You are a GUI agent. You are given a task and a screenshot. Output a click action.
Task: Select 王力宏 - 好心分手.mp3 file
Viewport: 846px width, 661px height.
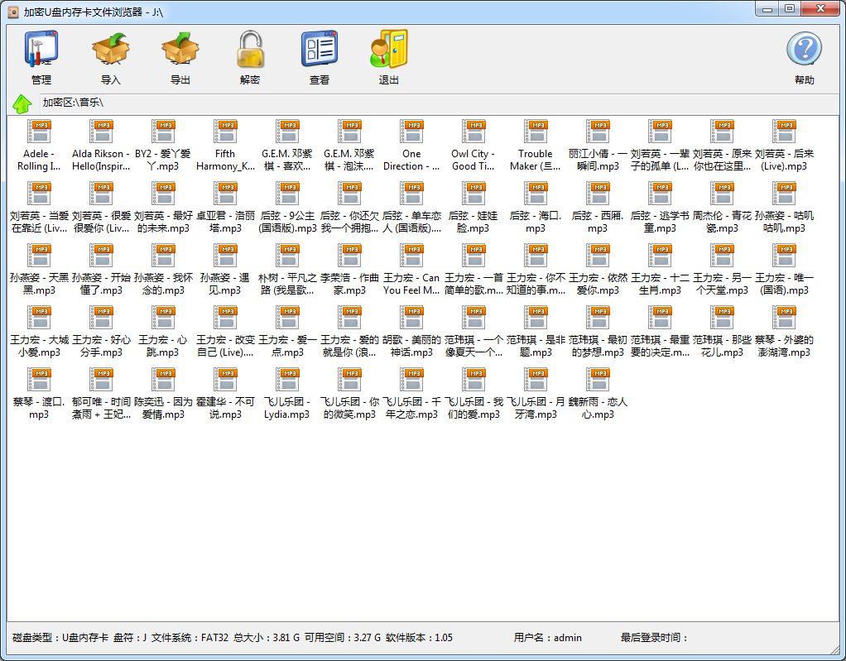click(x=102, y=332)
